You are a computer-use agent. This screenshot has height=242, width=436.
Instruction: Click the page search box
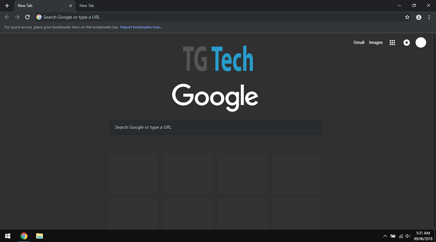(215, 127)
